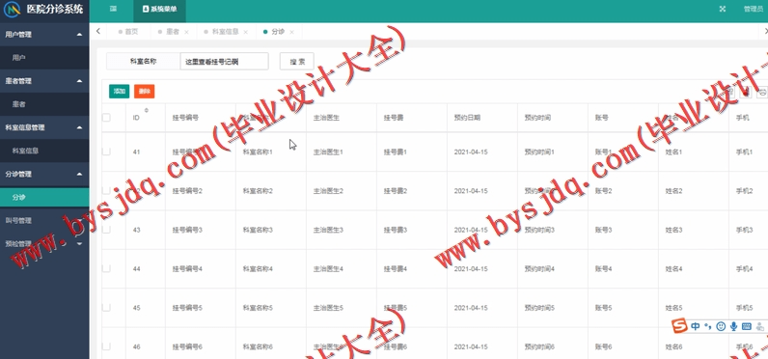Open 科室信息 in the sidebar

(44, 151)
